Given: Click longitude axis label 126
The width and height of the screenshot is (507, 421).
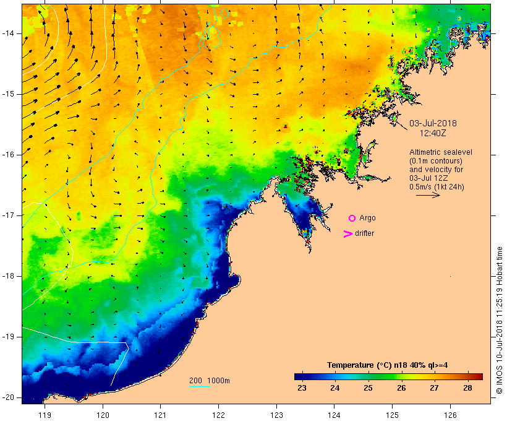Looking at the screenshot, I should pyautogui.click(x=450, y=415).
